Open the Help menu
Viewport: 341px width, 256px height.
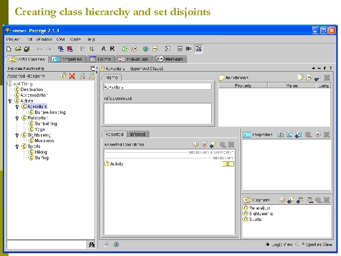point(91,39)
